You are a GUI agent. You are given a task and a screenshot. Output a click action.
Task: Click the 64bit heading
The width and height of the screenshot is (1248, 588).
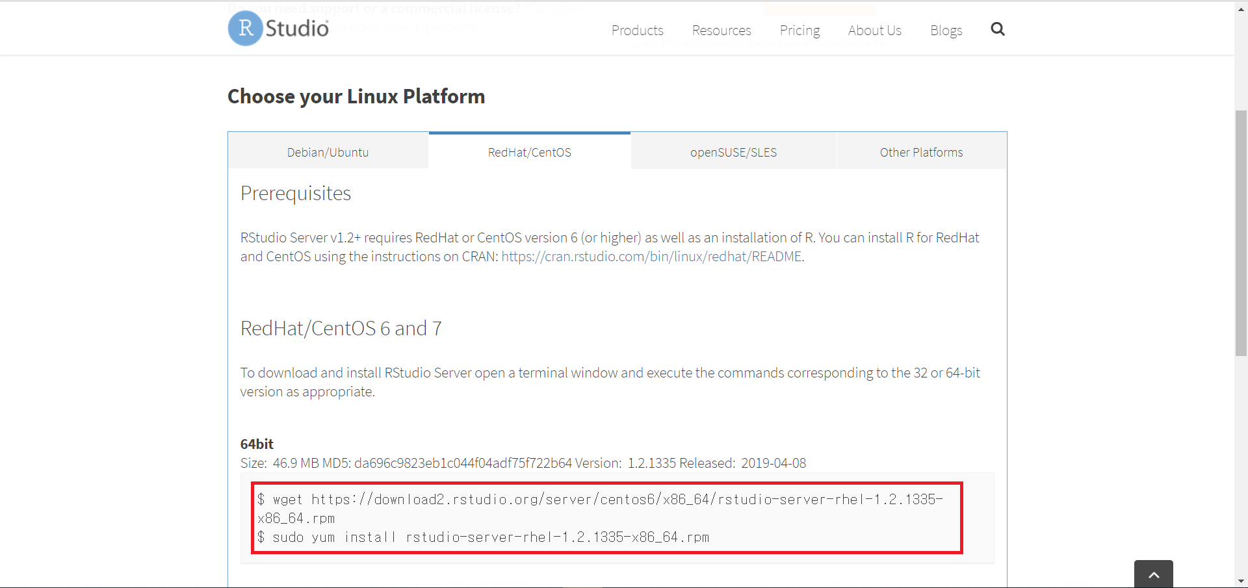(x=257, y=444)
